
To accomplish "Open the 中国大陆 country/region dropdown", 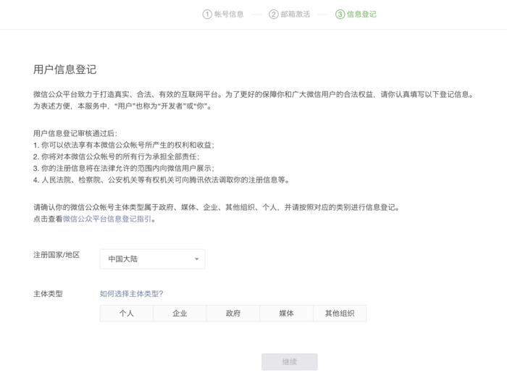I will click(x=152, y=259).
